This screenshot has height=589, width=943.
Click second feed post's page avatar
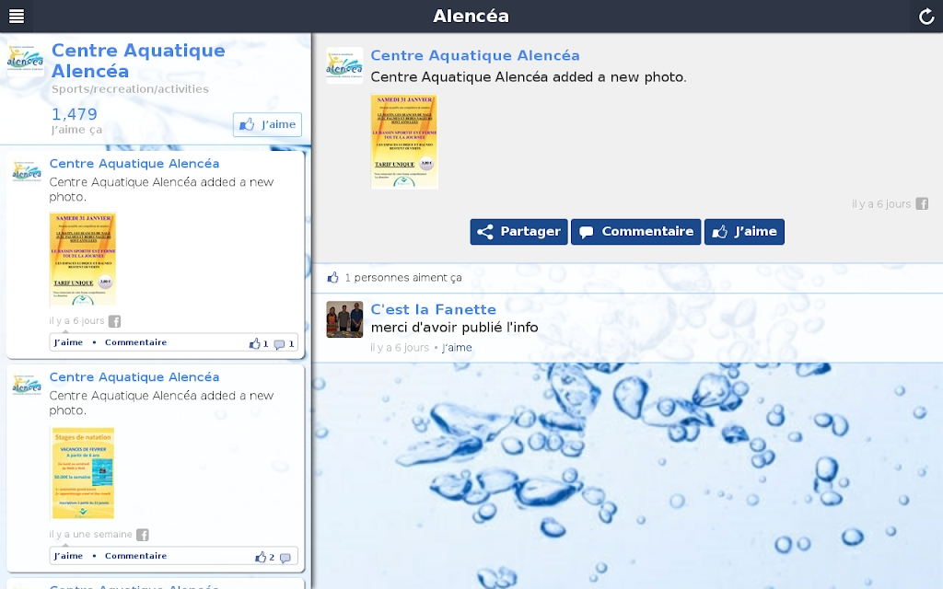(27, 385)
